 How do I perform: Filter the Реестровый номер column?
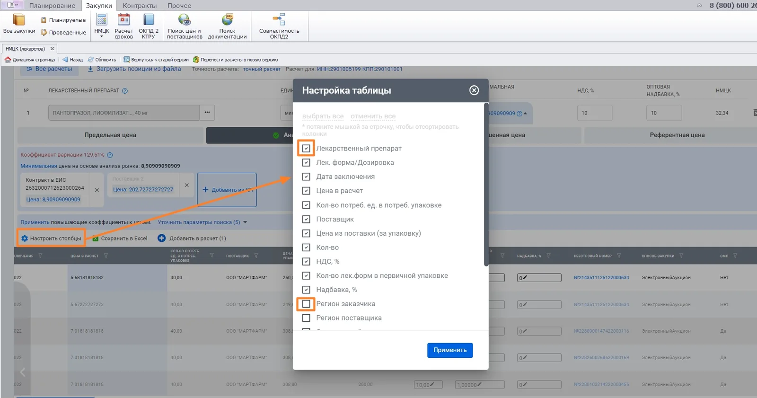[618, 256]
